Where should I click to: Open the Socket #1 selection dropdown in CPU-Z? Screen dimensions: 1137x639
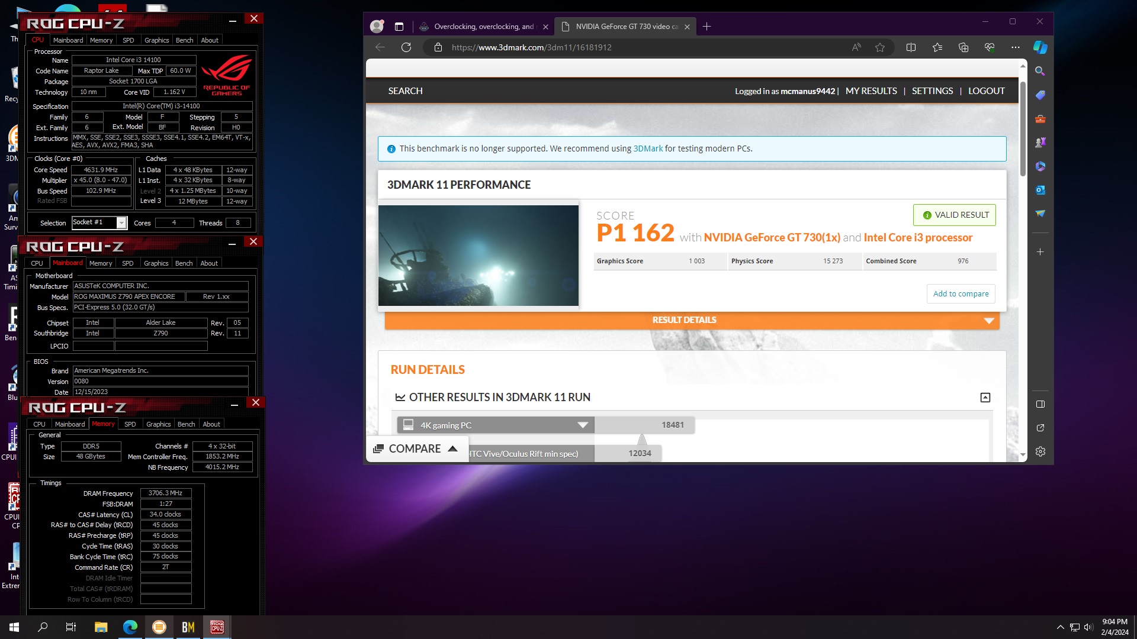click(121, 222)
